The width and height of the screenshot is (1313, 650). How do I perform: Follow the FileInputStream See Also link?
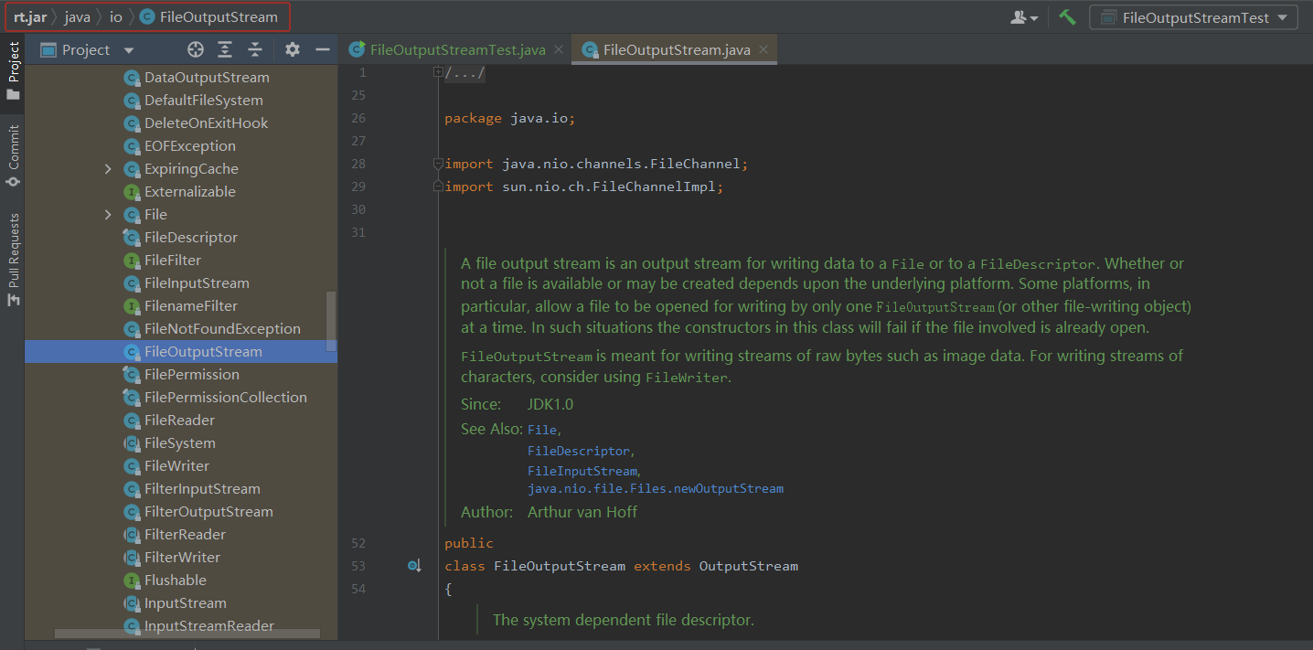(582, 471)
